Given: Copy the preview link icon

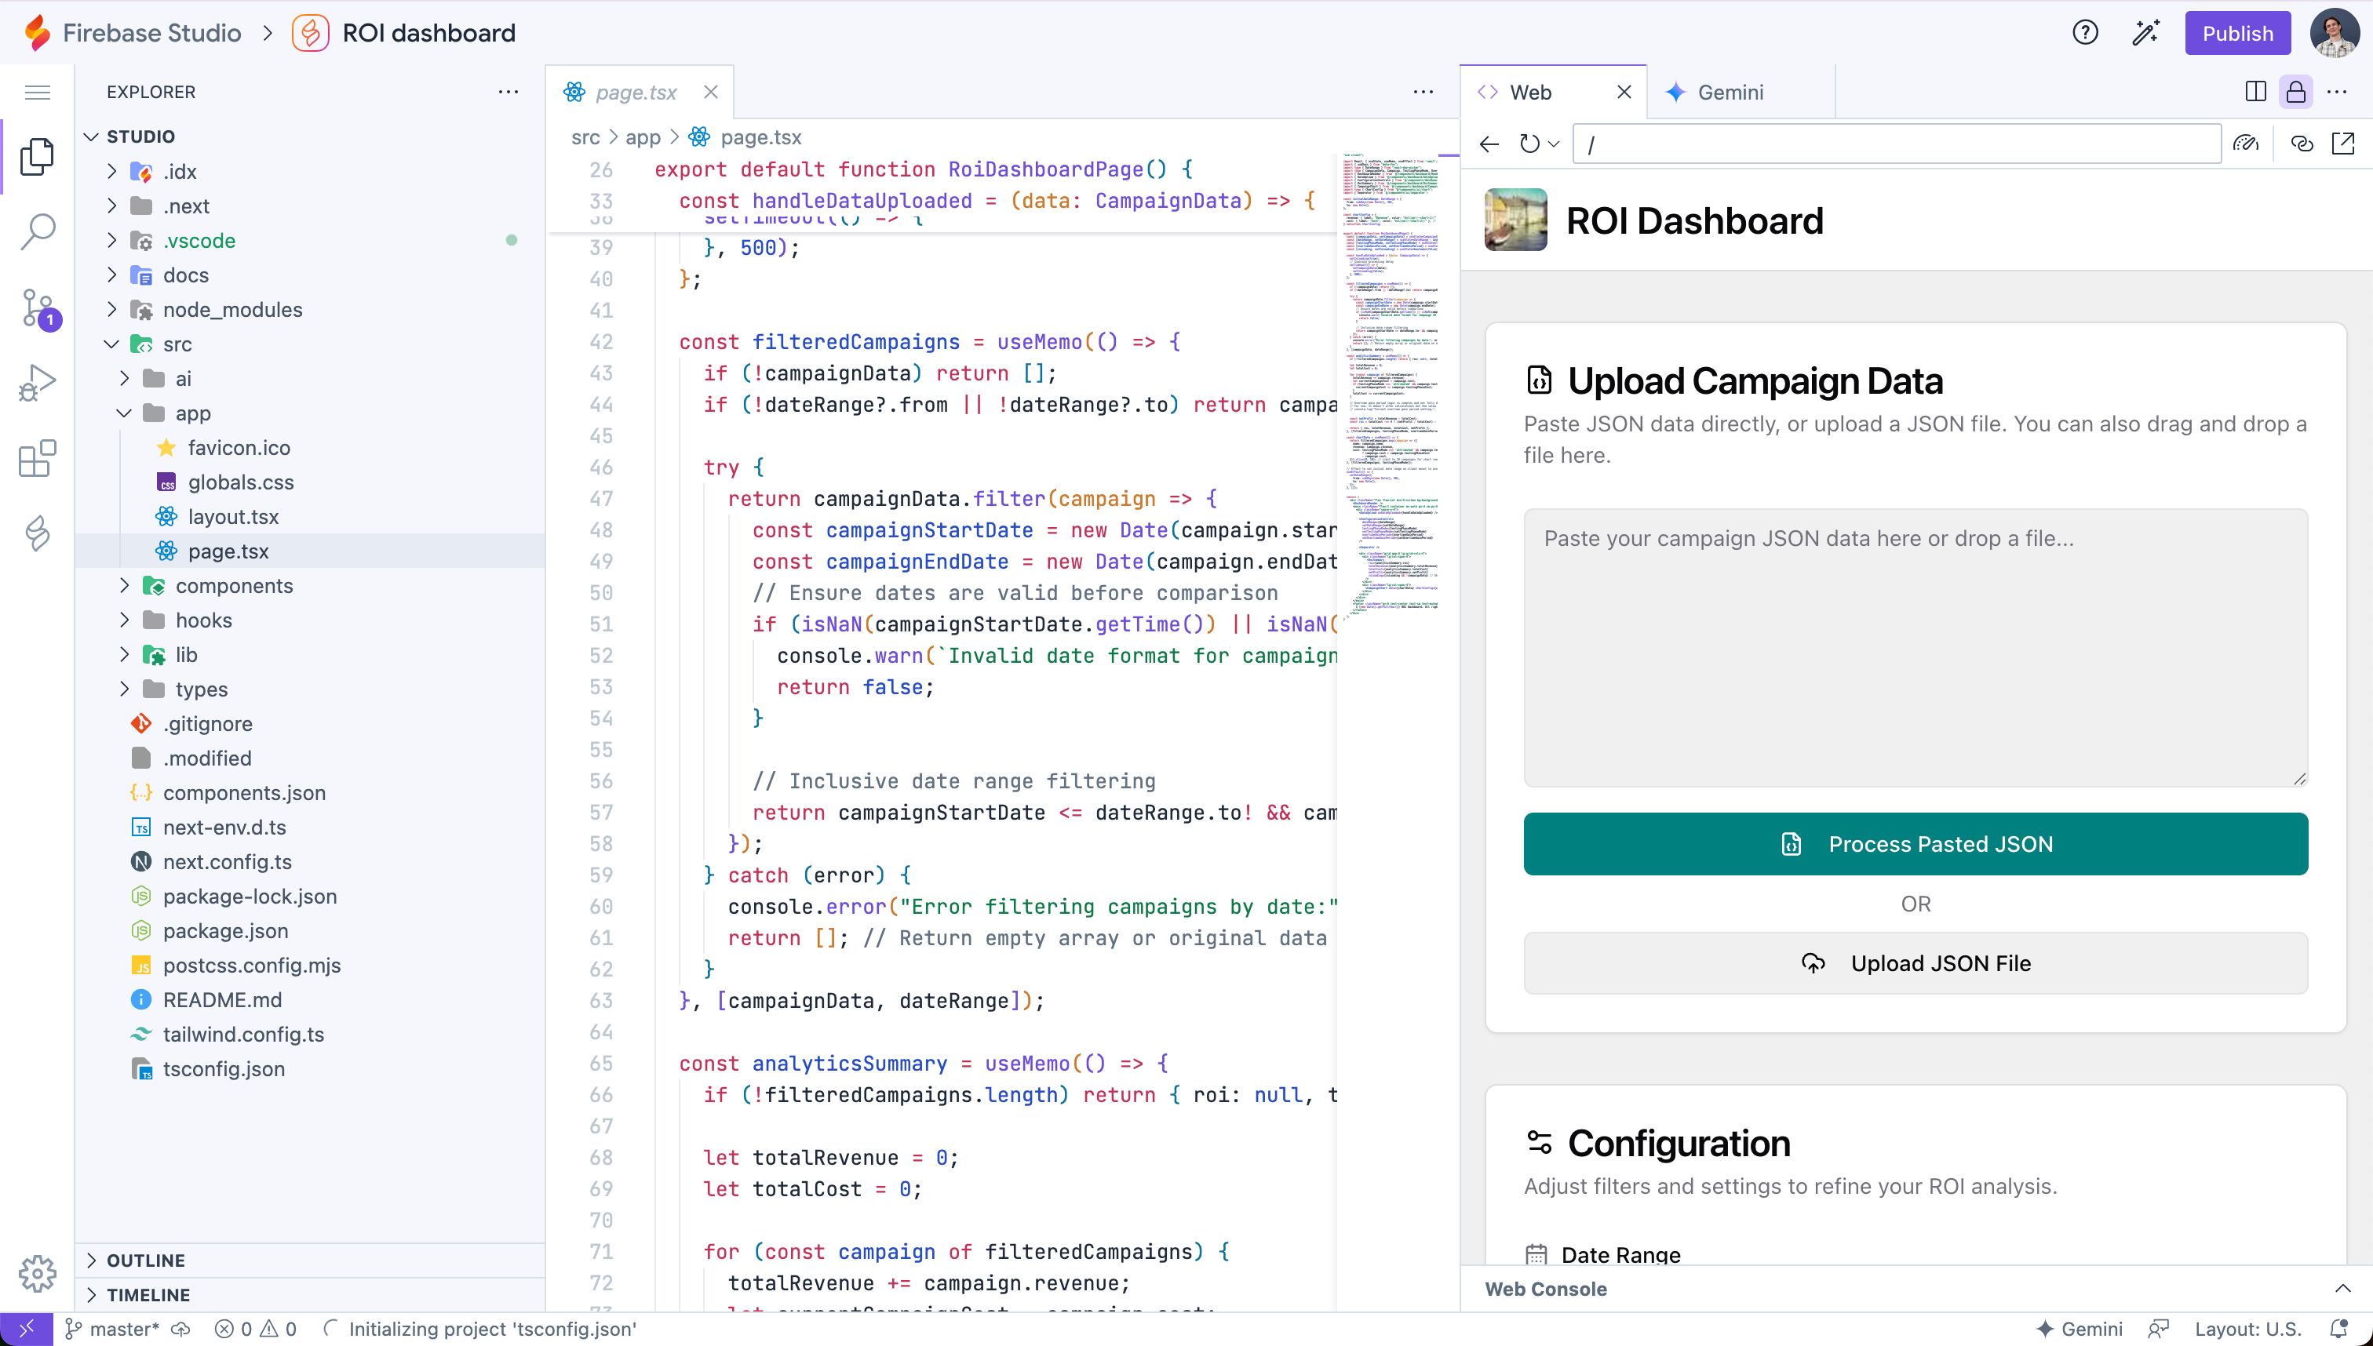Looking at the screenshot, I should click(x=2302, y=144).
